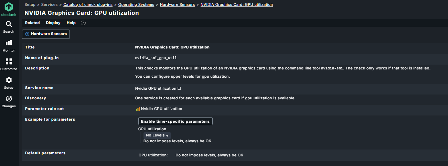Go to Operating Systems breadcrumb
The image size is (448, 166).
pyautogui.click(x=136, y=5)
